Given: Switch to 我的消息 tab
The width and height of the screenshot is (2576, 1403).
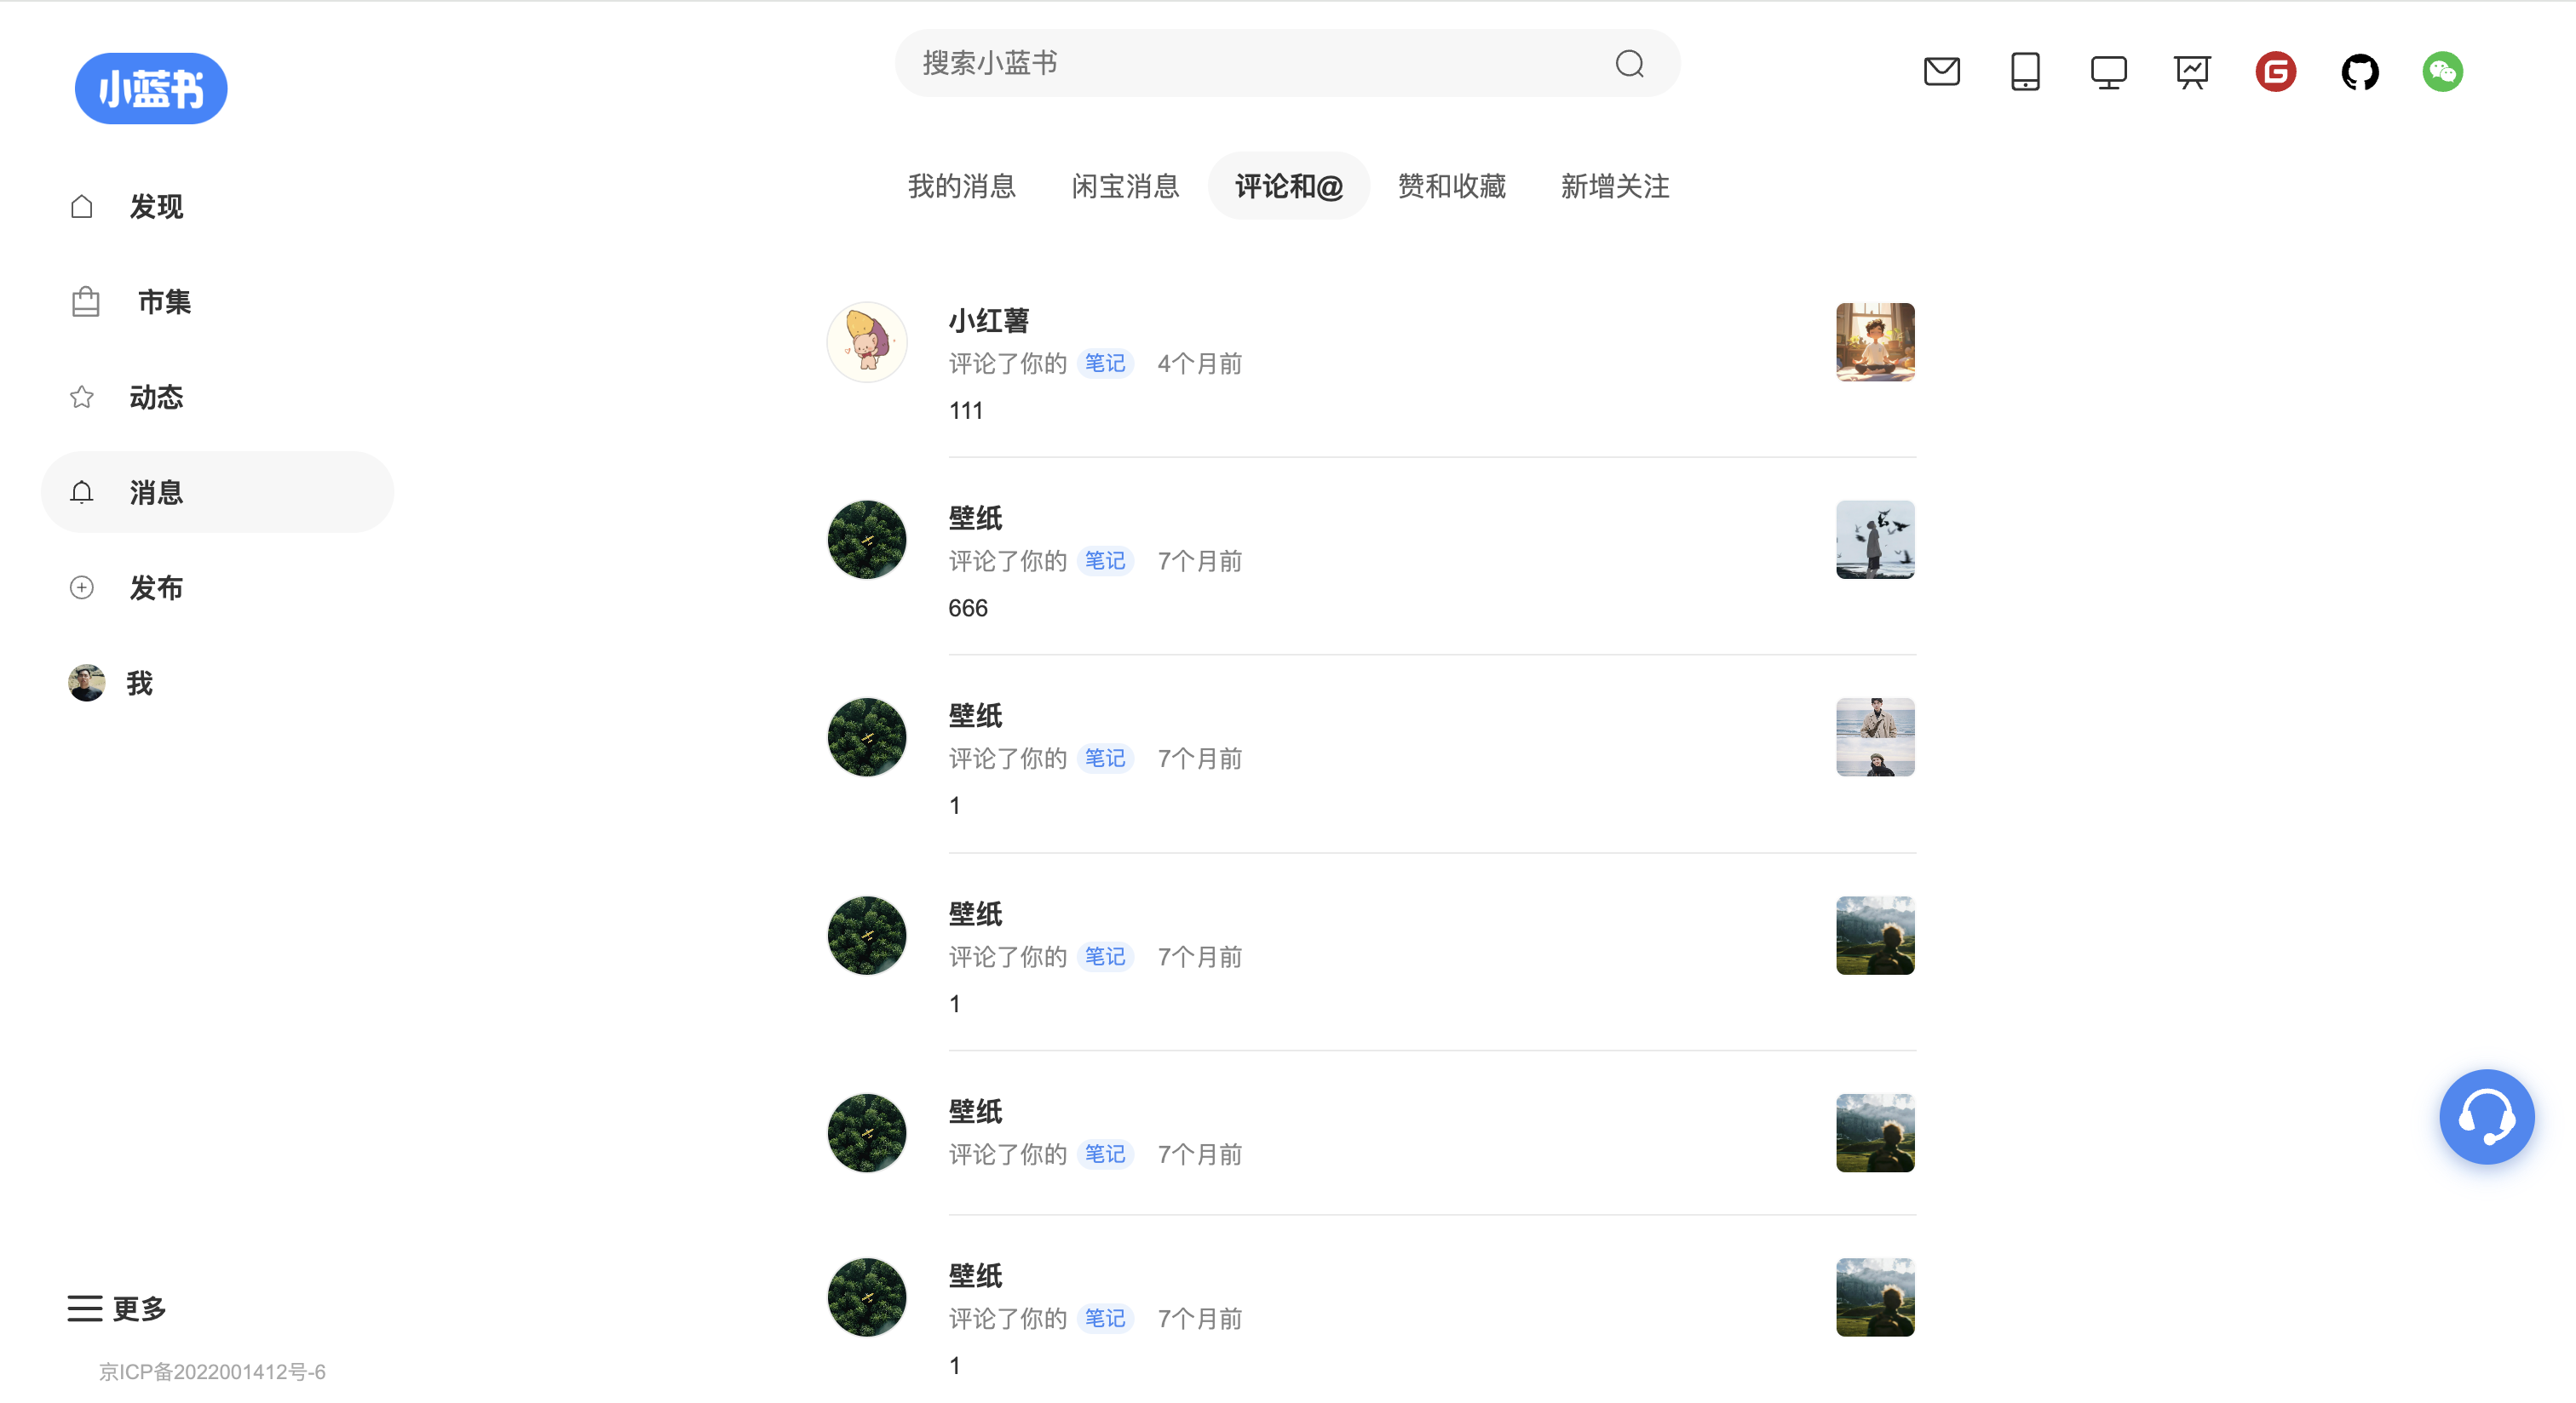Looking at the screenshot, I should (961, 186).
